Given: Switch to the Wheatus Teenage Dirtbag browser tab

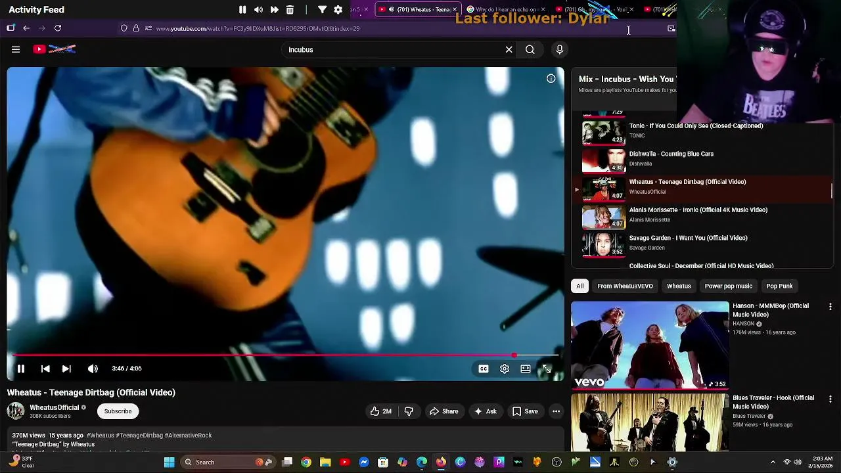Looking at the screenshot, I should [x=417, y=9].
